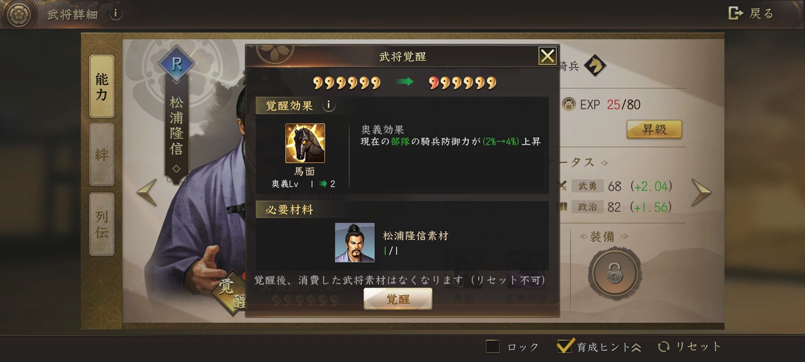Click the 馬面 horse skill icon

pyautogui.click(x=305, y=143)
